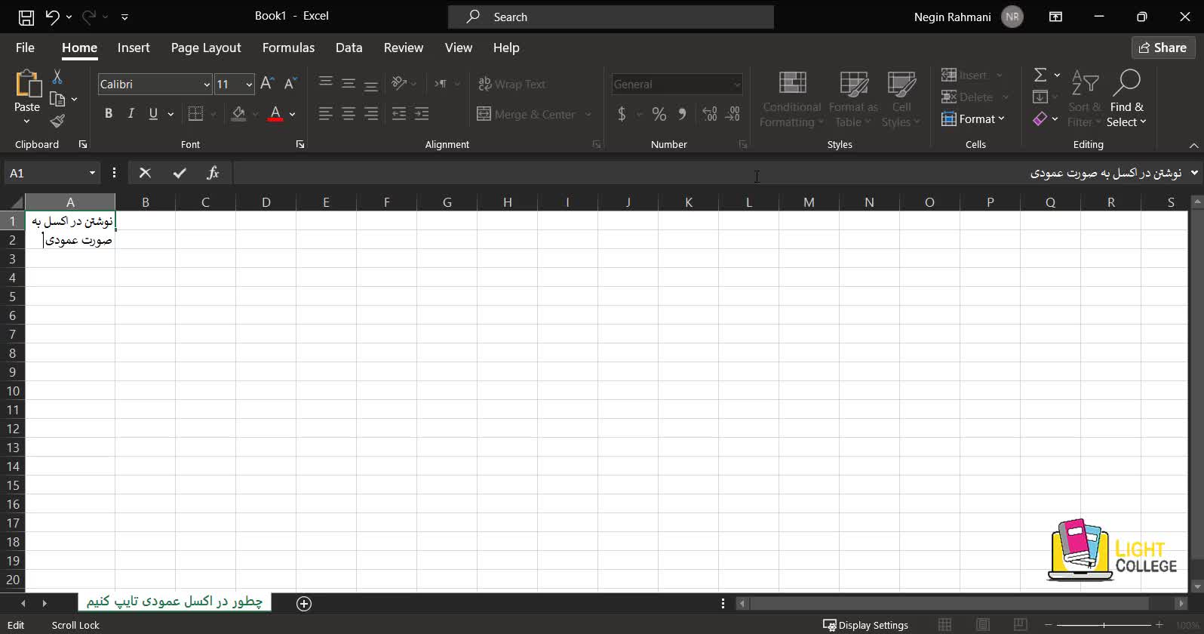Add a new sheet with plus icon

(x=304, y=603)
